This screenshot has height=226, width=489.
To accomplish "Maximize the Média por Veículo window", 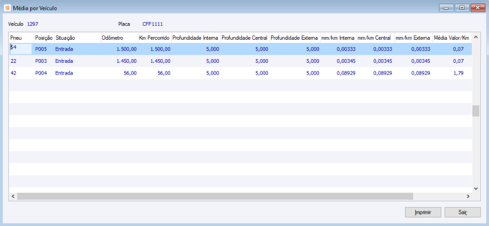I will [x=462, y=8].
